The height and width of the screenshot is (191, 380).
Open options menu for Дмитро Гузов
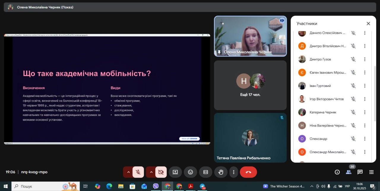365,59
